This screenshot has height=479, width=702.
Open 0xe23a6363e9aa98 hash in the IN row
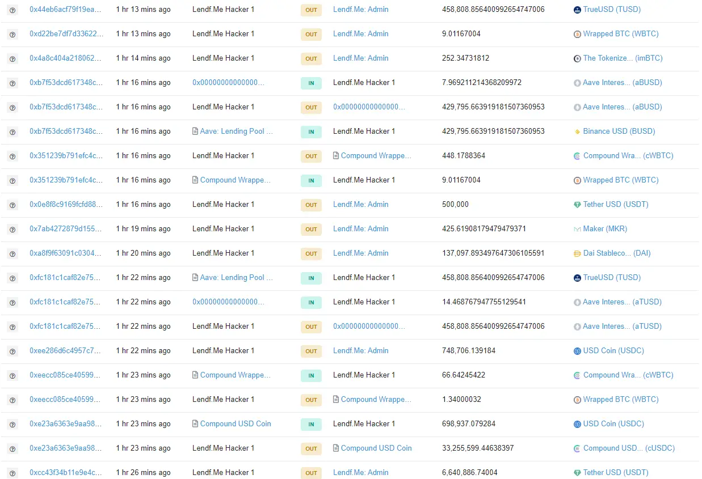66,424
